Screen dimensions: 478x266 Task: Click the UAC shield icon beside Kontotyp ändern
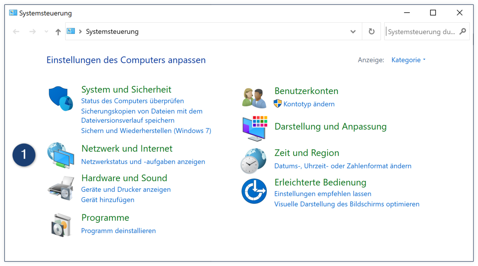pos(278,104)
